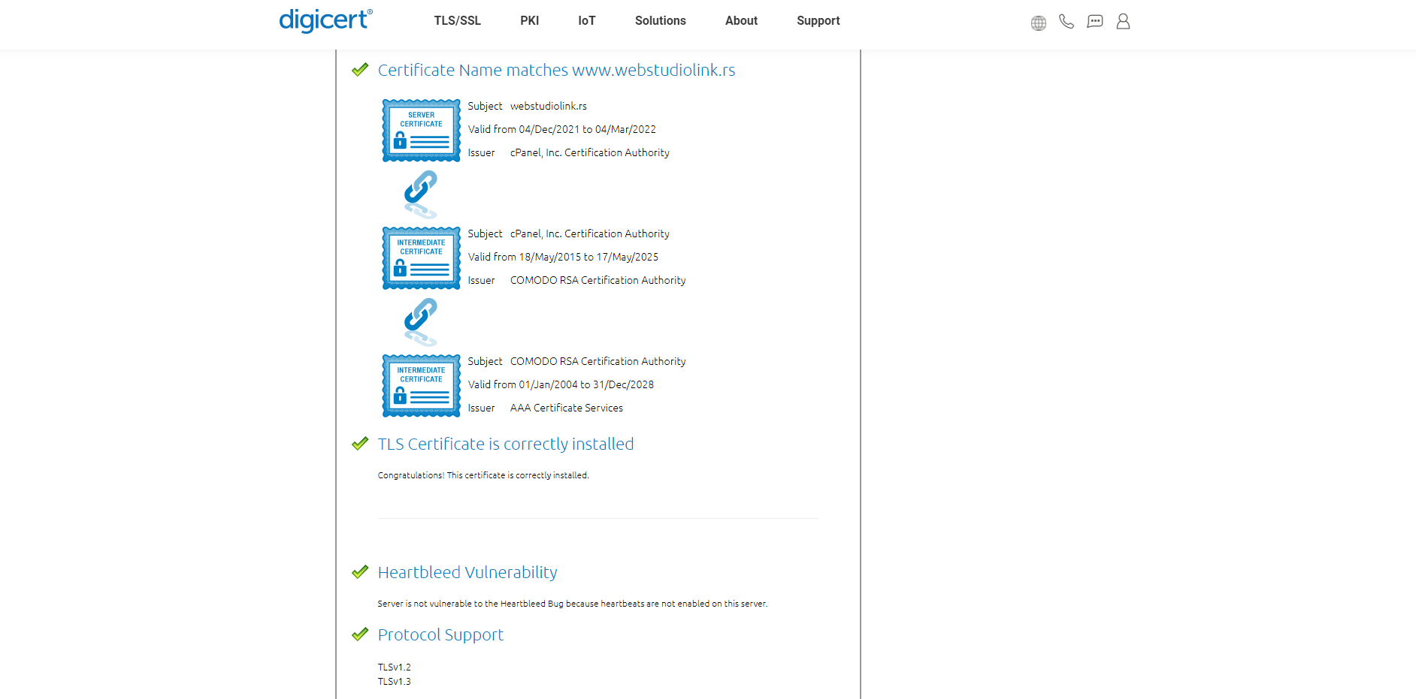Click the DigiCert logo

tap(325, 20)
